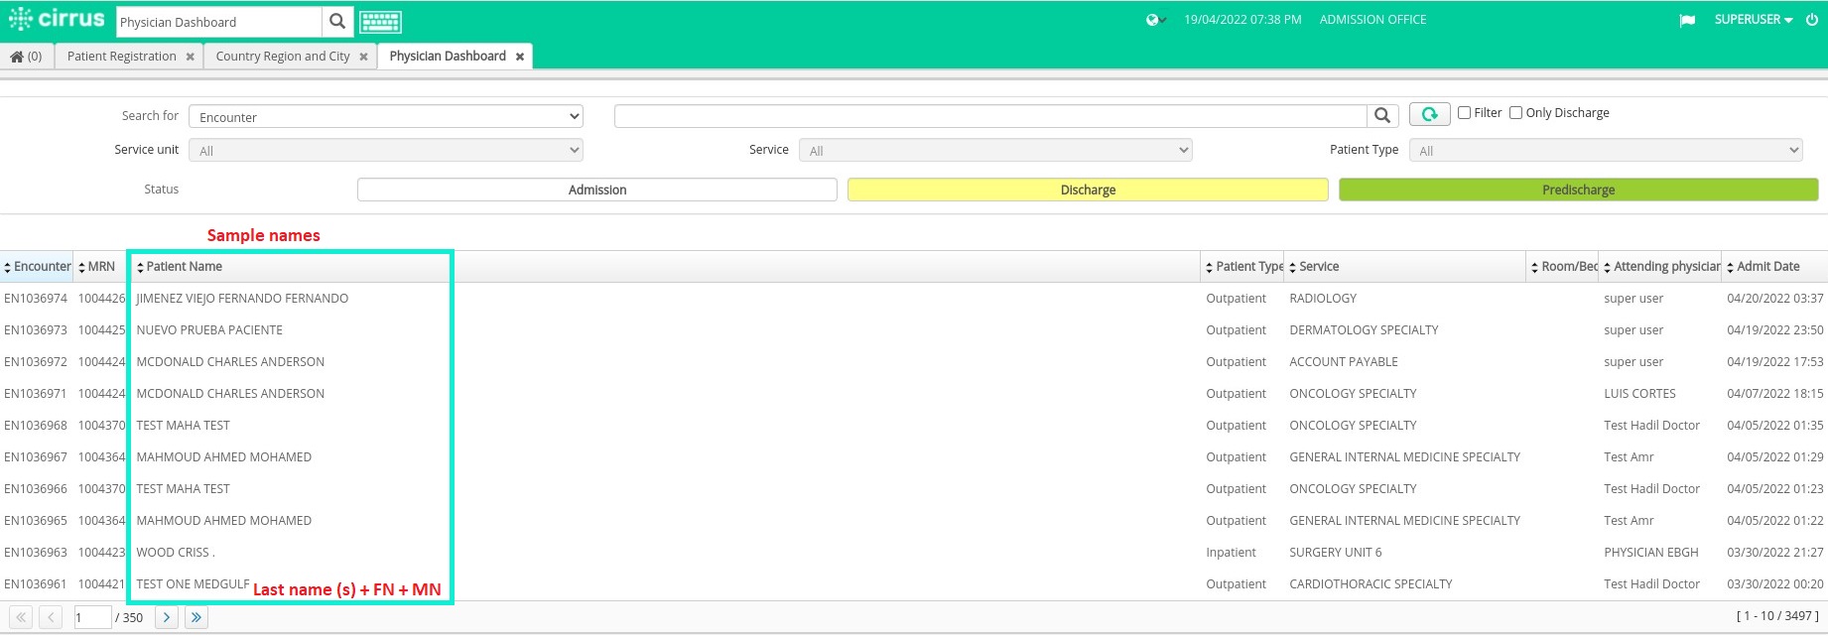Enable the Filter checkbox
Screen dimensions: 1828x639
(x=1464, y=113)
